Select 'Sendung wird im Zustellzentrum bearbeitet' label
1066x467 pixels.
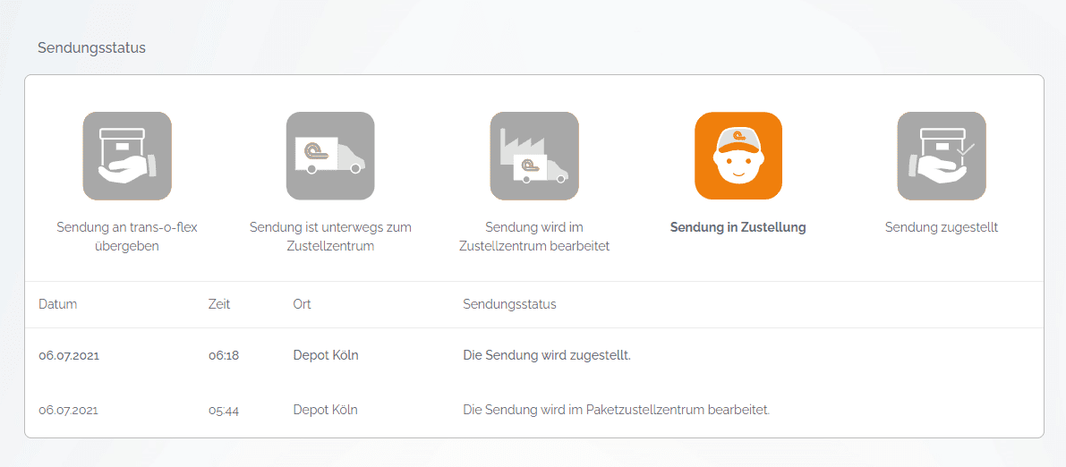(x=534, y=236)
